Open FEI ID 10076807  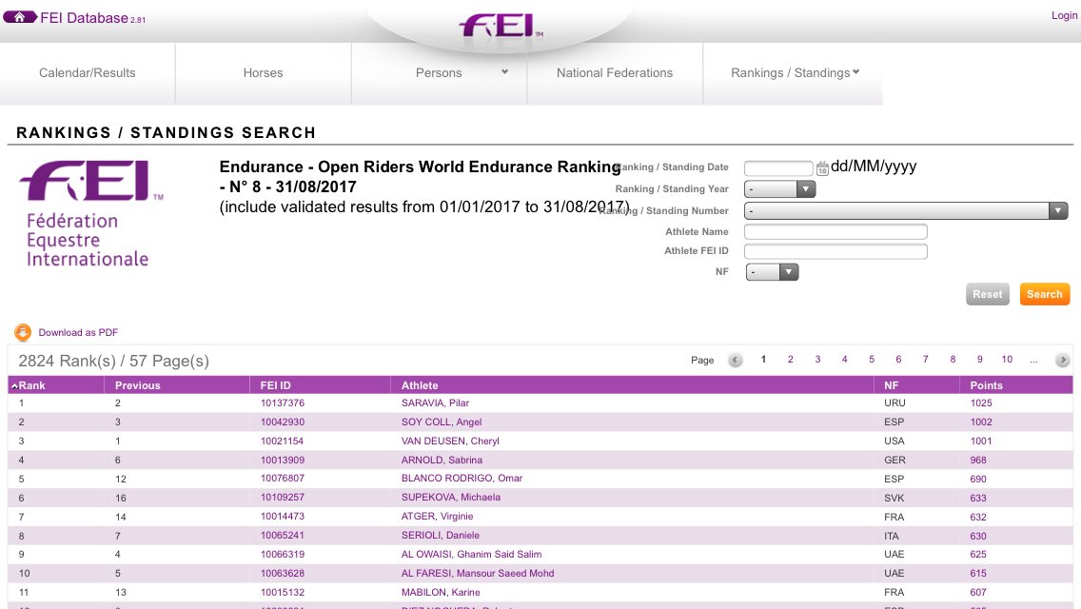point(282,478)
